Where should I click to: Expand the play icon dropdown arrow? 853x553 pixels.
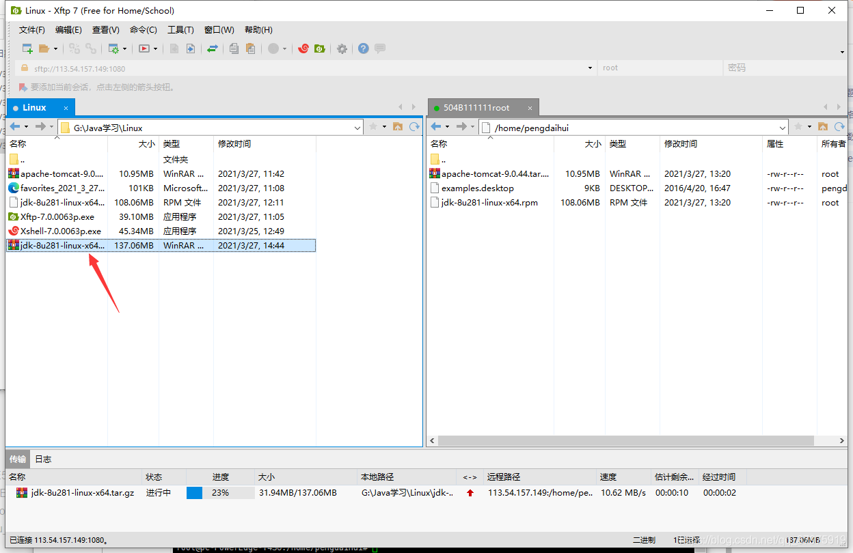(x=155, y=49)
